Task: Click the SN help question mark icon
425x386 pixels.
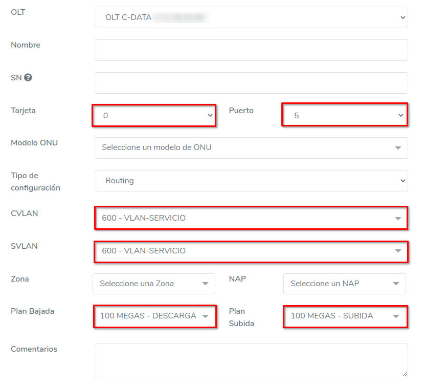Action: point(28,78)
